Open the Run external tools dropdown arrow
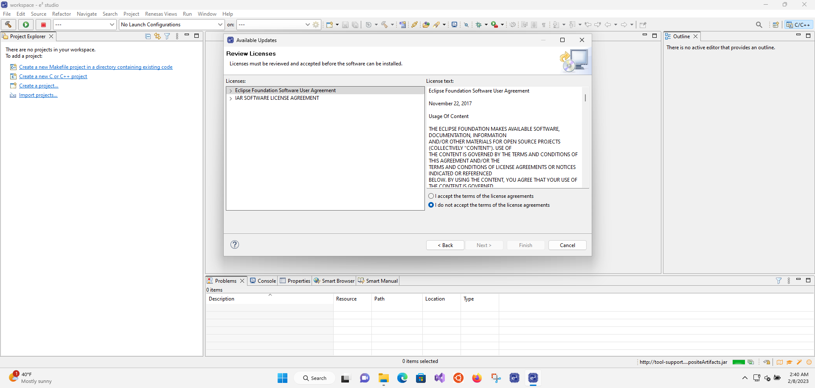815x388 pixels. [x=502, y=25]
